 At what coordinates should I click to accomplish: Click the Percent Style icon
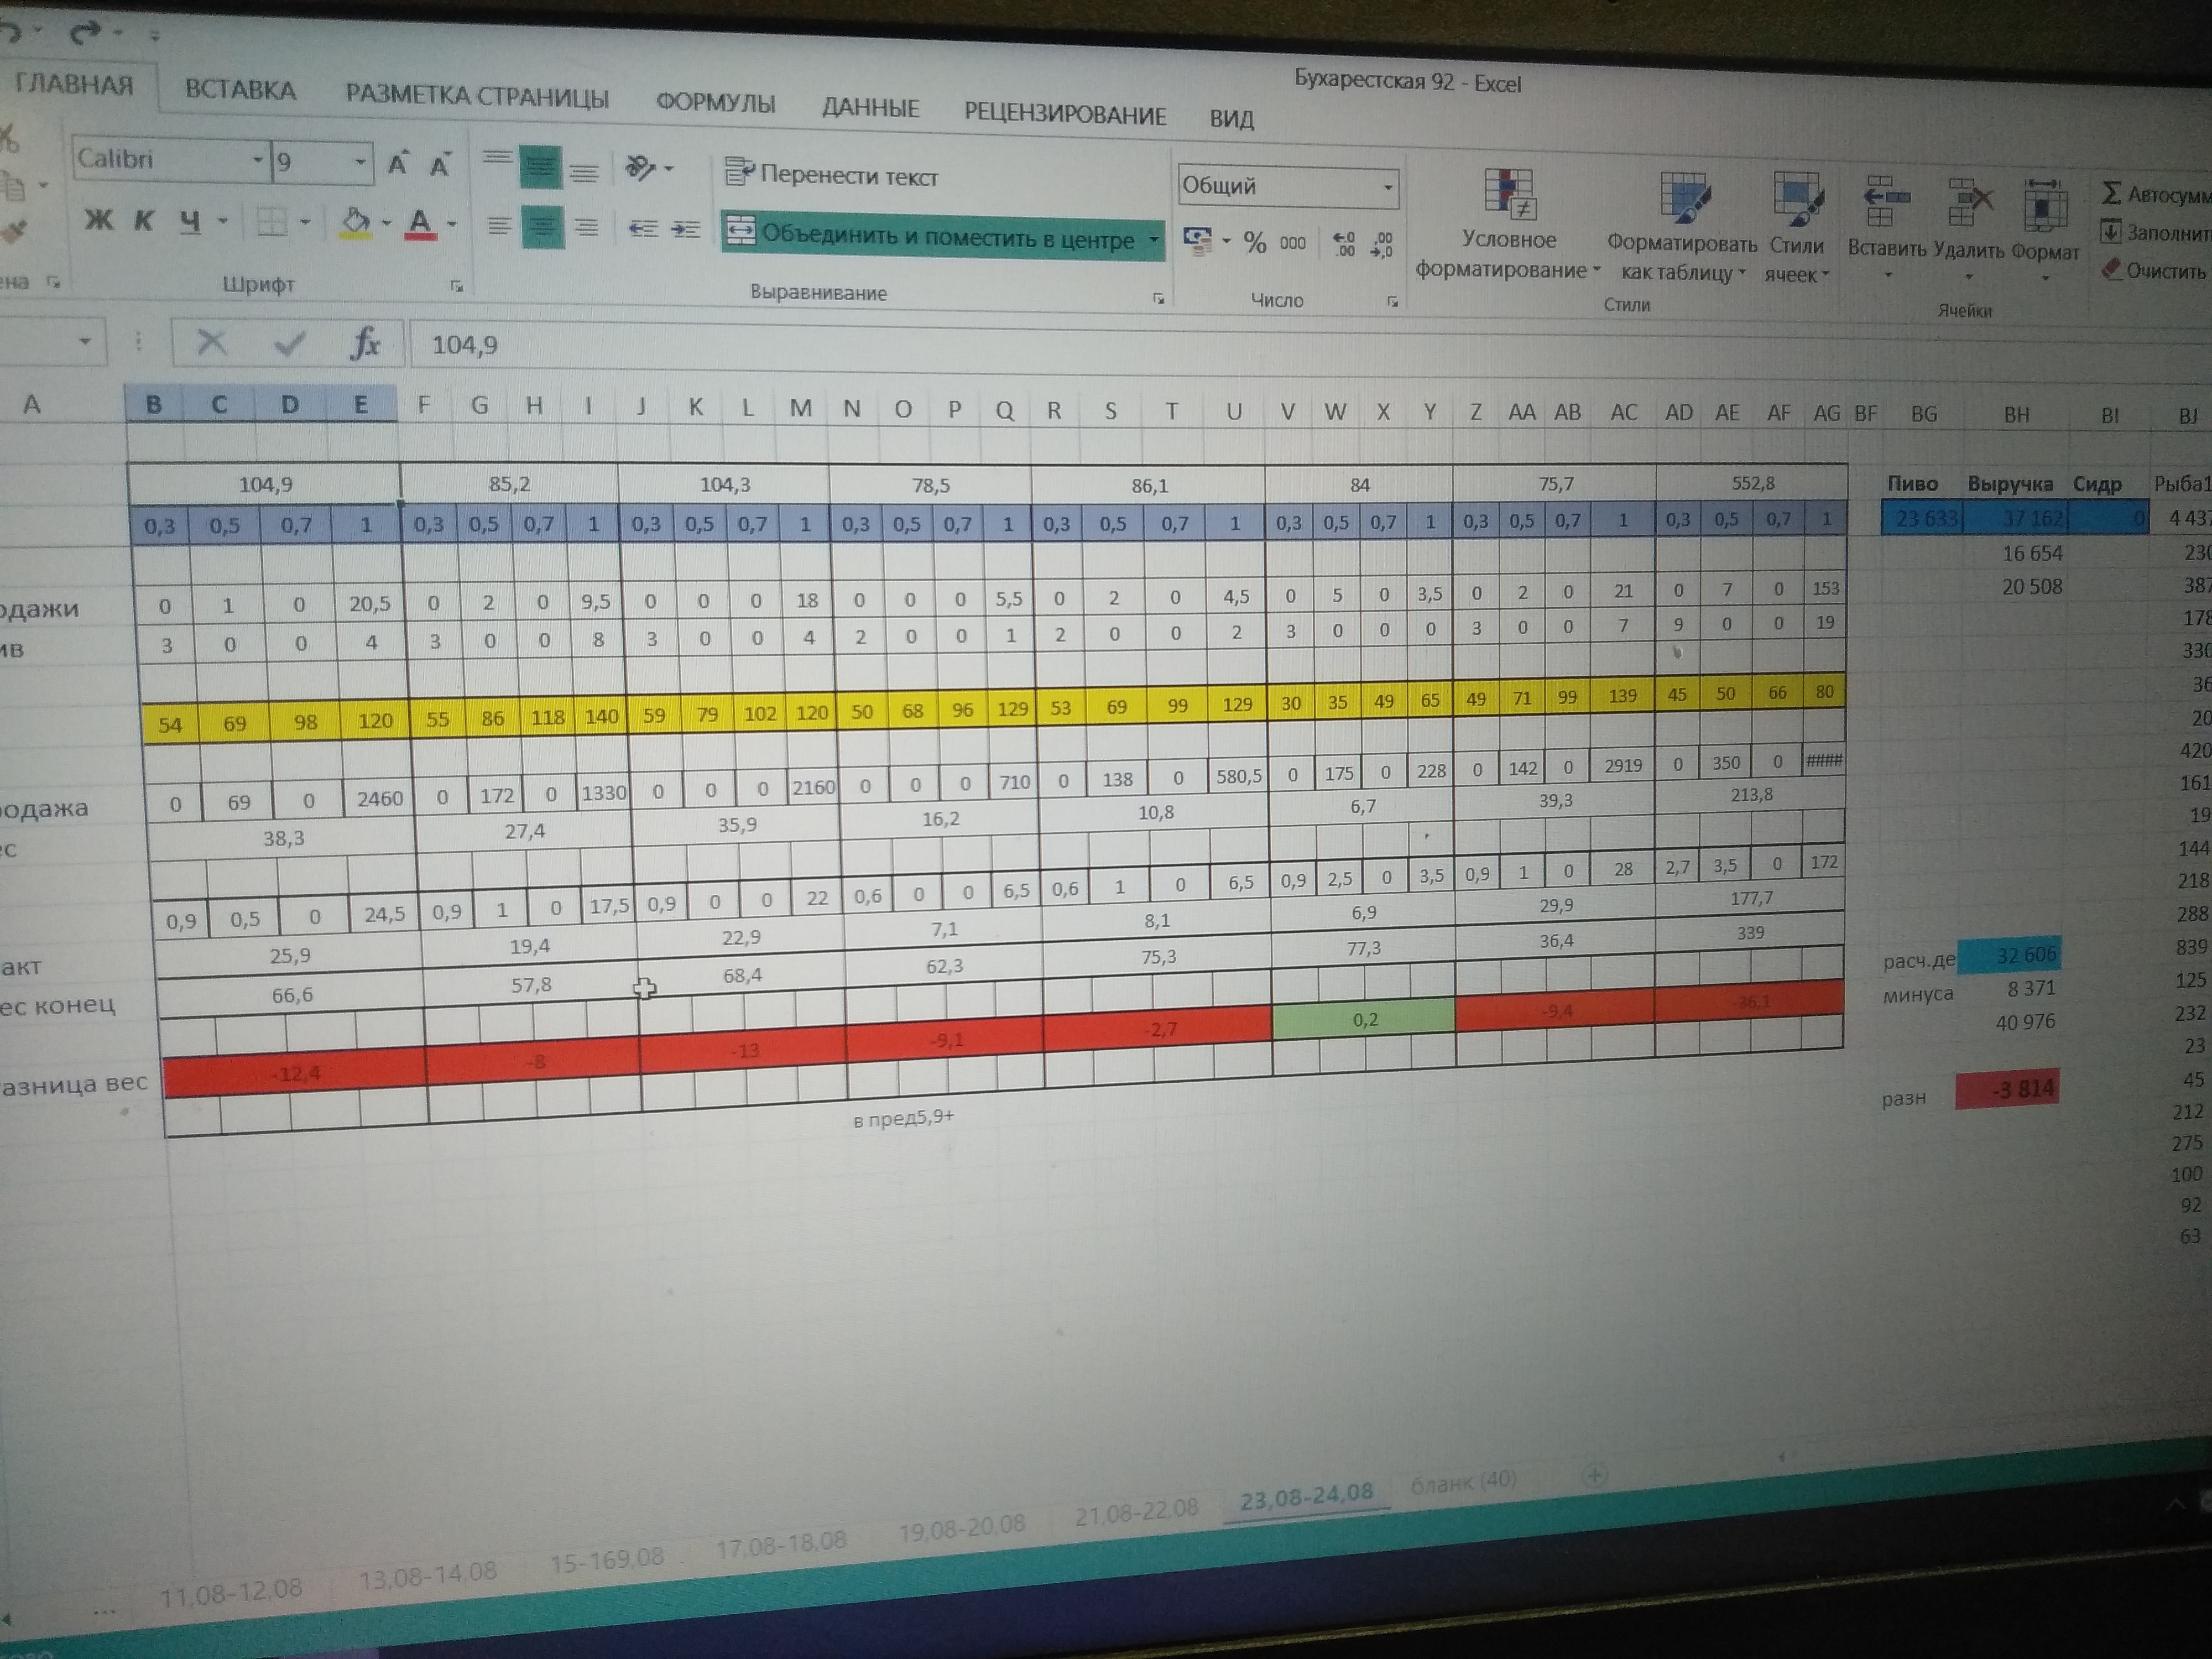[1254, 242]
